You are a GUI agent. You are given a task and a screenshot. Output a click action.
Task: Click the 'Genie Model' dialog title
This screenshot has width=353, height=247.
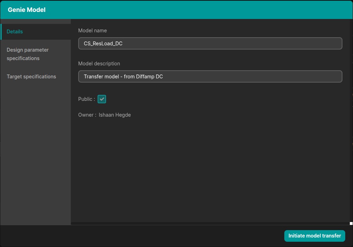tap(26, 9)
